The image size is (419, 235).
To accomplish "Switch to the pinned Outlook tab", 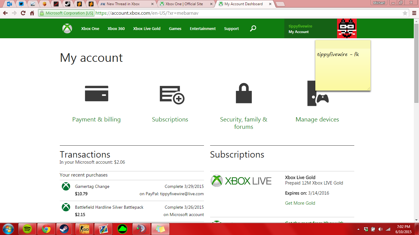I will coord(10,4).
